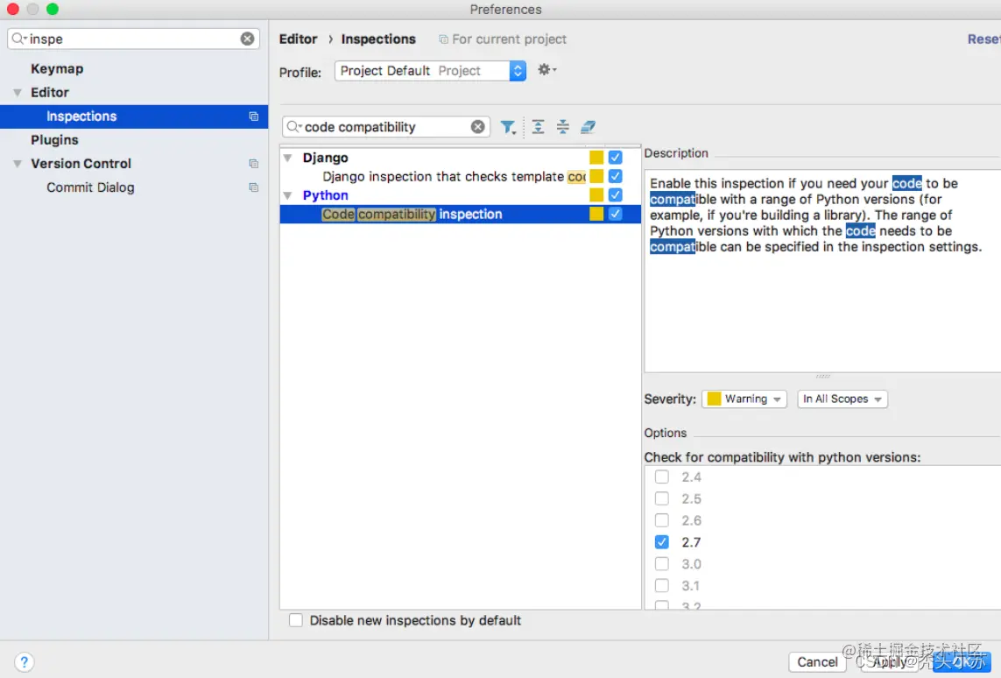The image size is (1001, 678).
Task: Click the project-level icon beside Inspections
Action: tap(253, 117)
